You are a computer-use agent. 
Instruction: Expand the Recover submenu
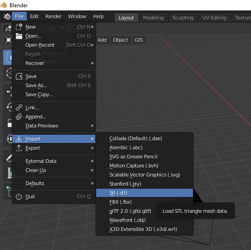[x=54, y=63]
